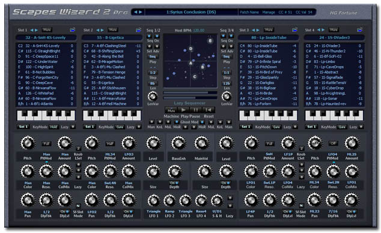The height and width of the screenshot is (233, 381).
Task: Click the MainVol knob
Action: pyautogui.click(x=201, y=143)
